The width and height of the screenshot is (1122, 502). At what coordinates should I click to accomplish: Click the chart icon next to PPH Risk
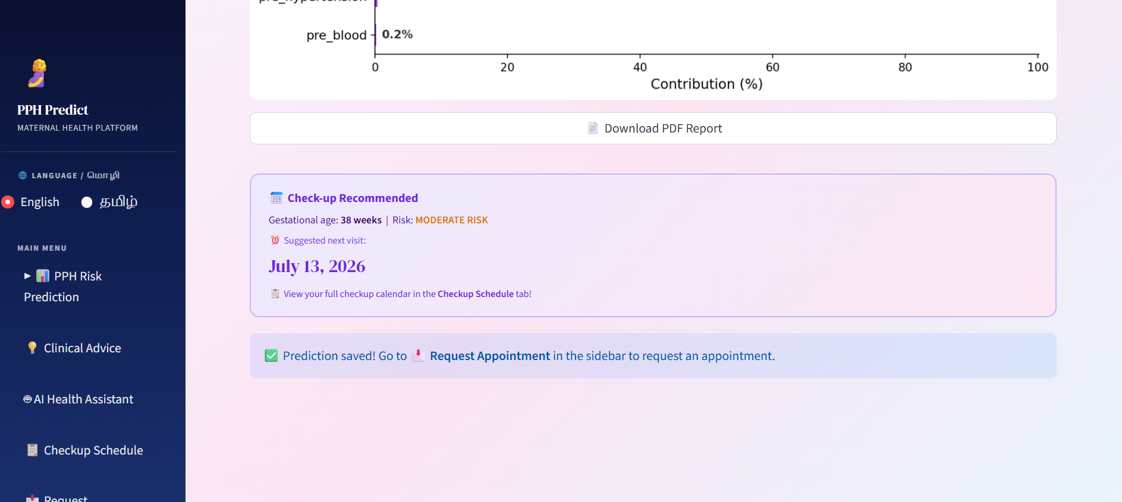pyautogui.click(x=43, y=276)
